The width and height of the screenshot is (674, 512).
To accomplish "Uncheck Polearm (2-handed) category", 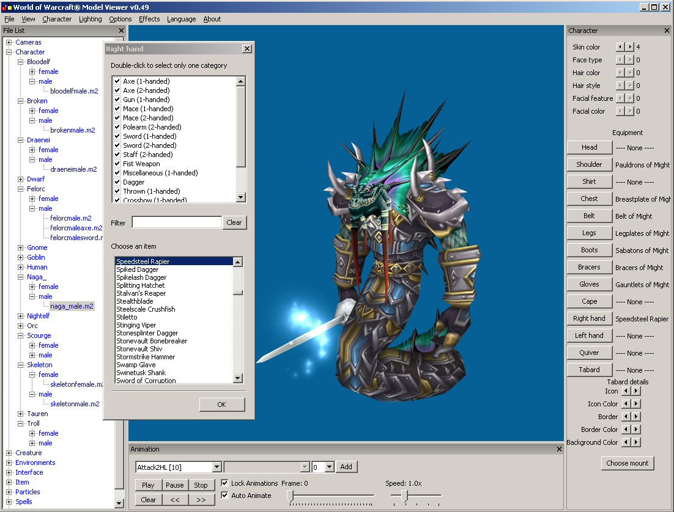I will tap(117, 127).
